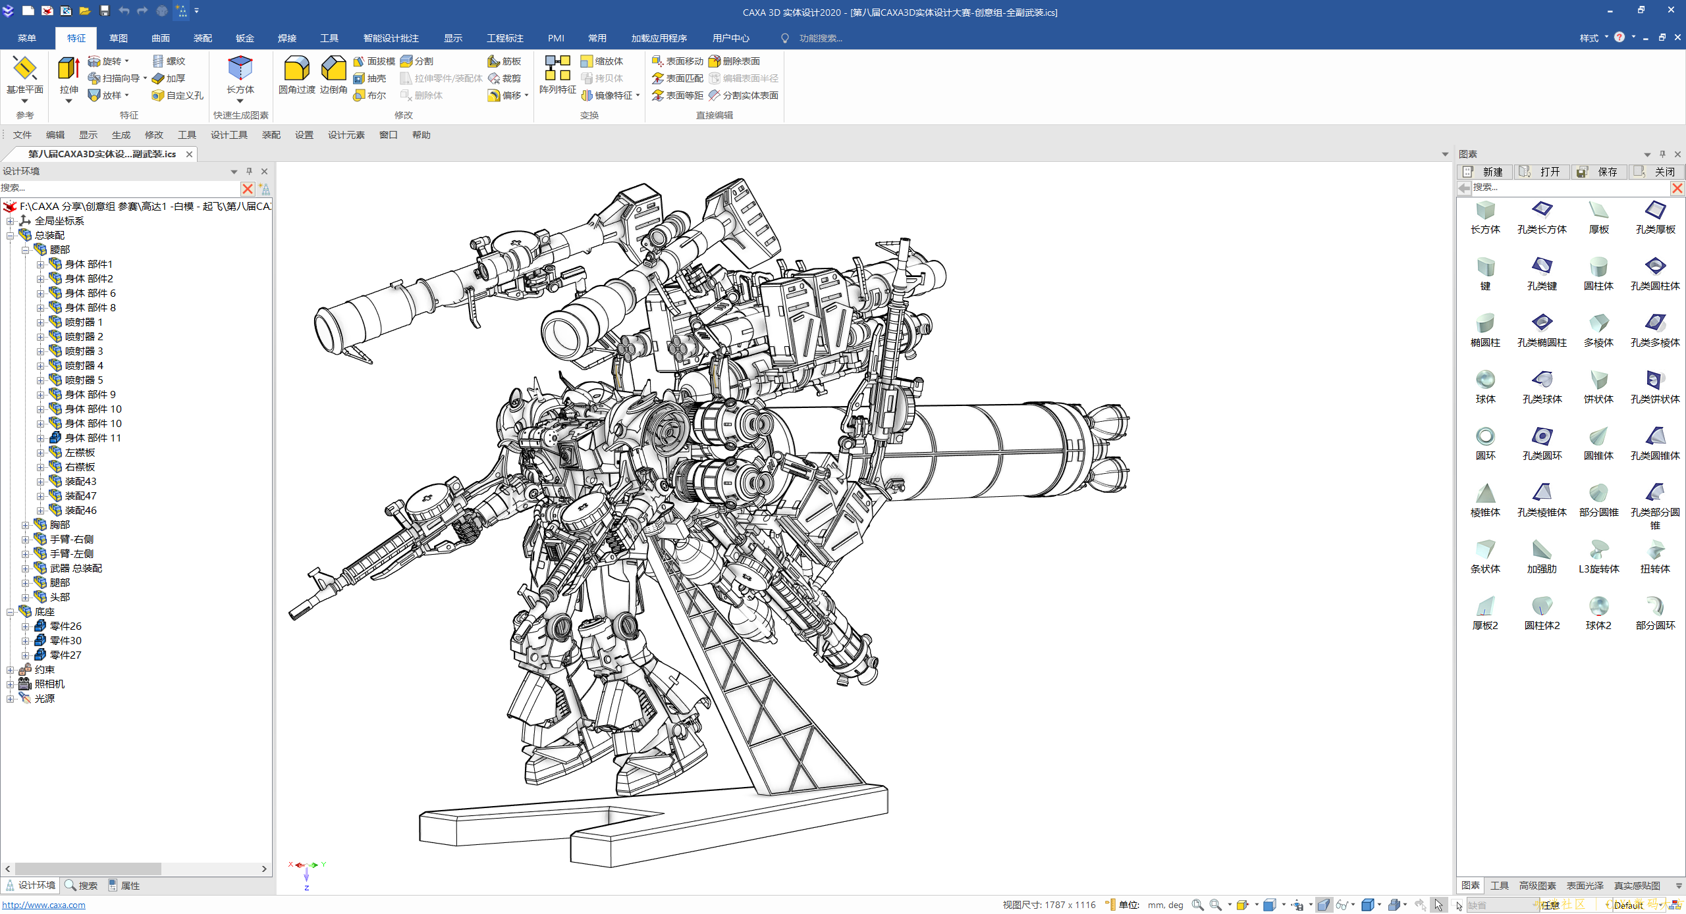Expand the 拉伸 dropdown arrow
The height and width of the screenshot is (914, 1686).
[x=68, y=101]
